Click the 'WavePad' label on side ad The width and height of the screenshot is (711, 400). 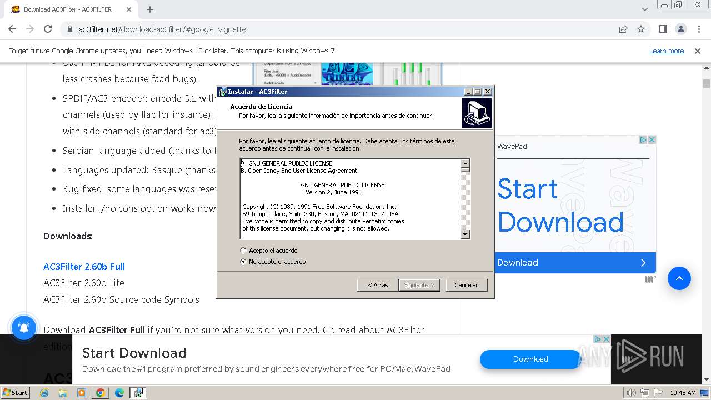(x=512, y=147)
